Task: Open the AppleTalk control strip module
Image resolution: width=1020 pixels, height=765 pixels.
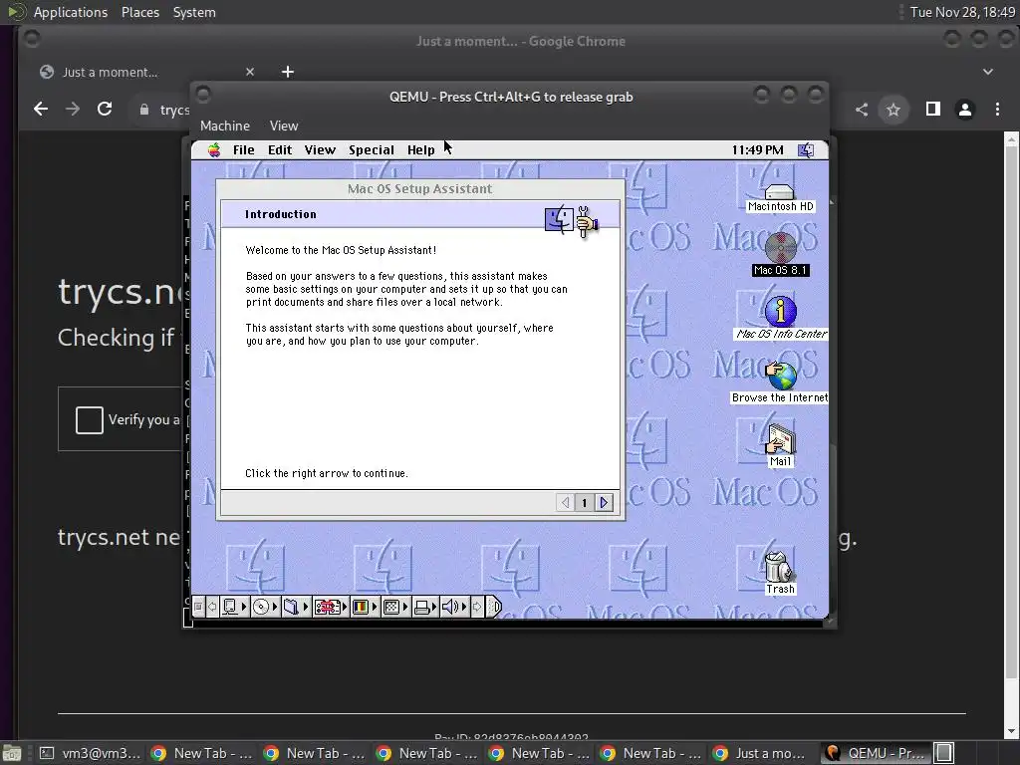Action: click(233, 607)
